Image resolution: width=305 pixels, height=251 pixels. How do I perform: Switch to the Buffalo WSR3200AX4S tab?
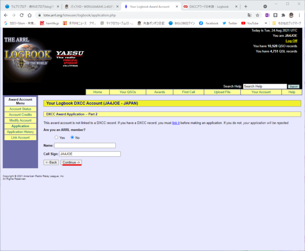[91, 7]
